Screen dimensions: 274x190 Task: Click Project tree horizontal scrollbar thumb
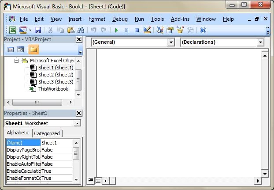[x=37, y=102]
